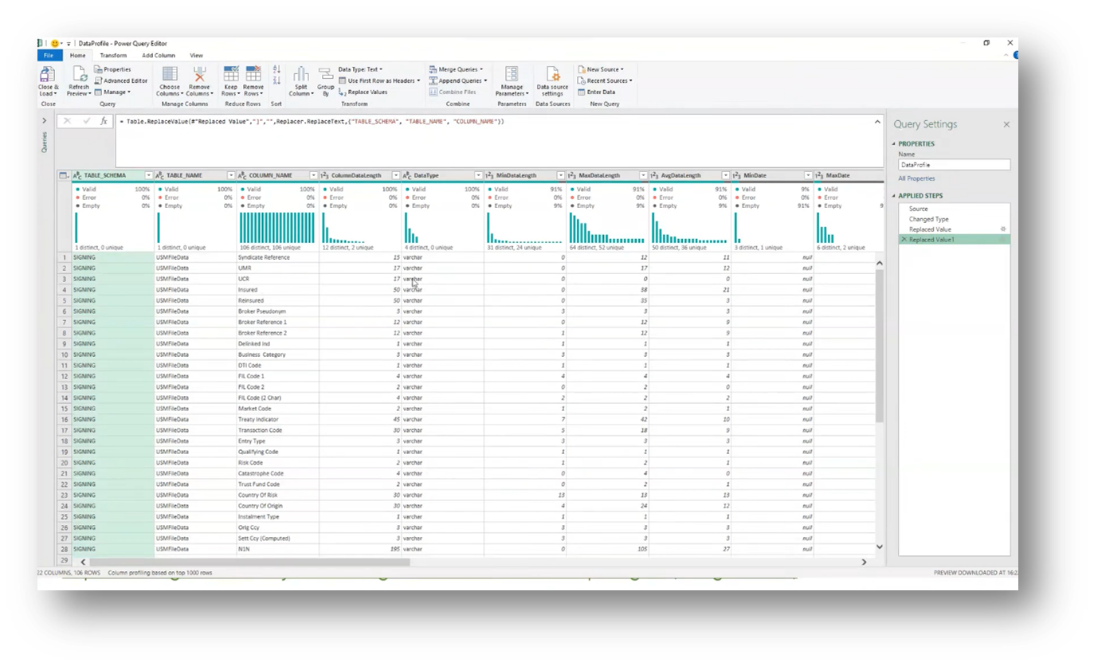Collapse the APPLIED STEPS section

(x=893, y=195)
